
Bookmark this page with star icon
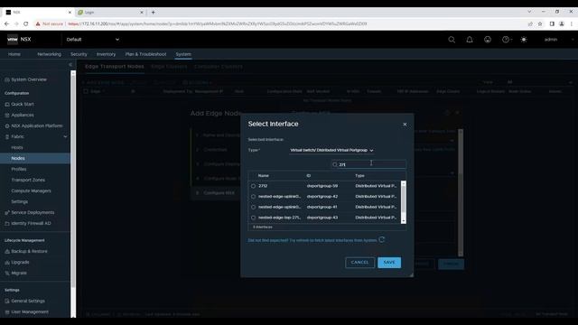tap(540, 23)
